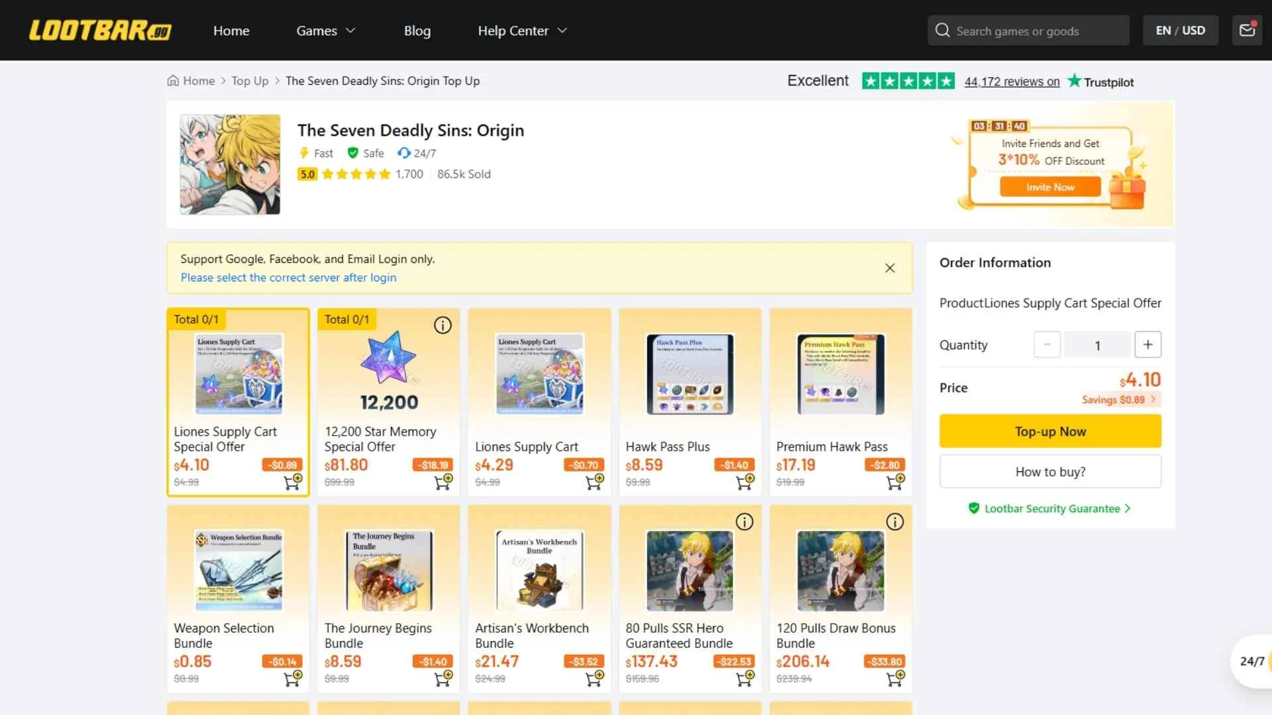Open info icon on 80 Pulls SSR bundle

pyautogui.click(x=745, y=522)
